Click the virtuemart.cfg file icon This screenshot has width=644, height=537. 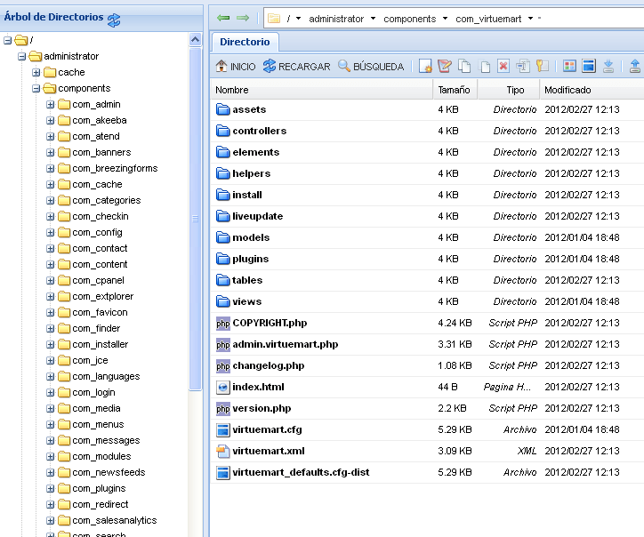(223, 429)
